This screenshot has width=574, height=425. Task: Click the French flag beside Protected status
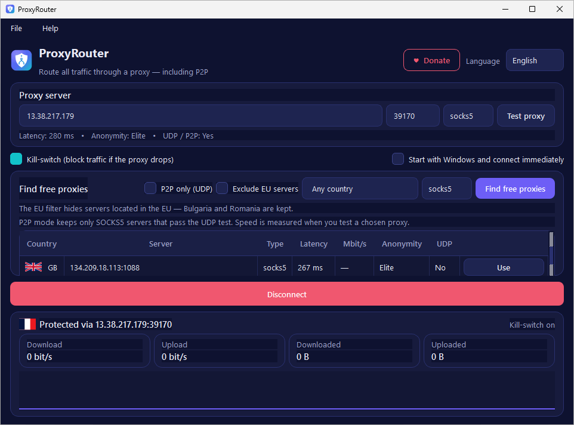pyautogui.click(x=28, y=324)
